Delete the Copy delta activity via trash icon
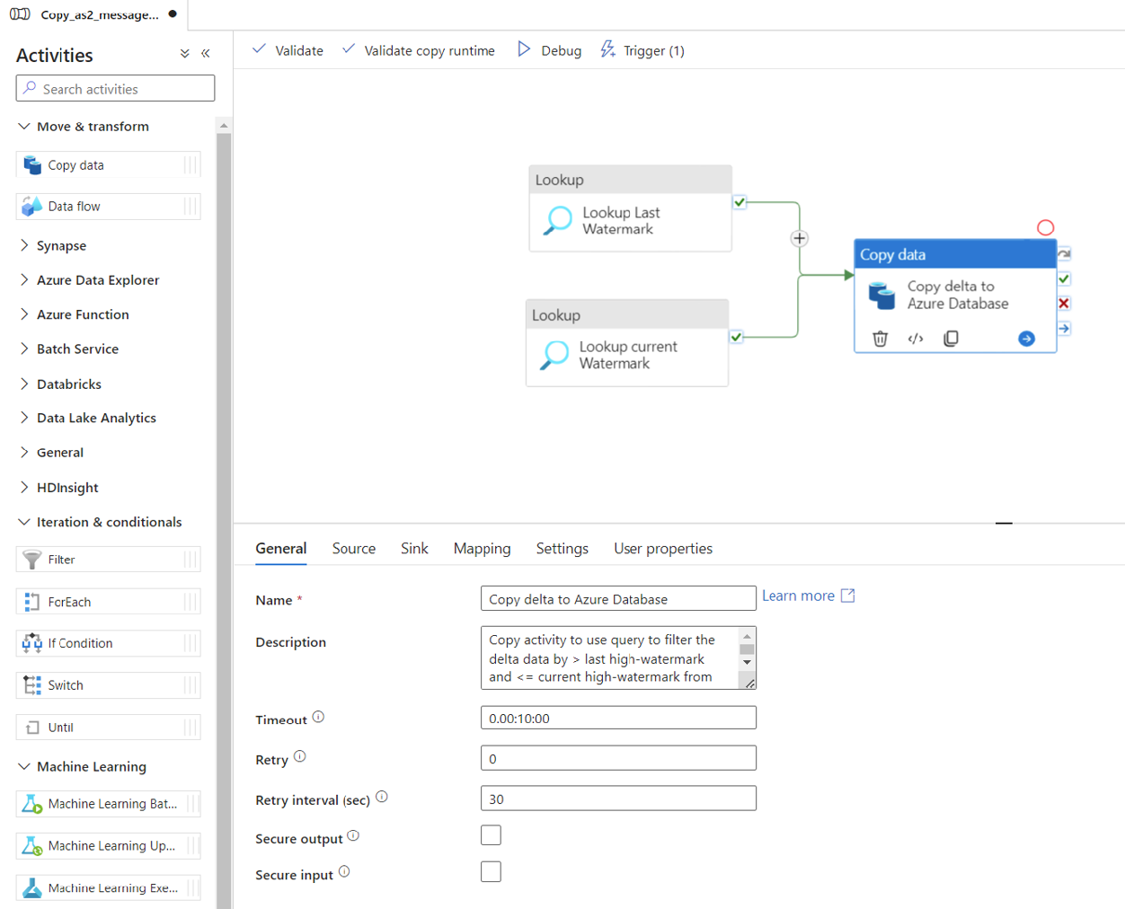Screen dimensions: 1125x909 pos(879,338)
